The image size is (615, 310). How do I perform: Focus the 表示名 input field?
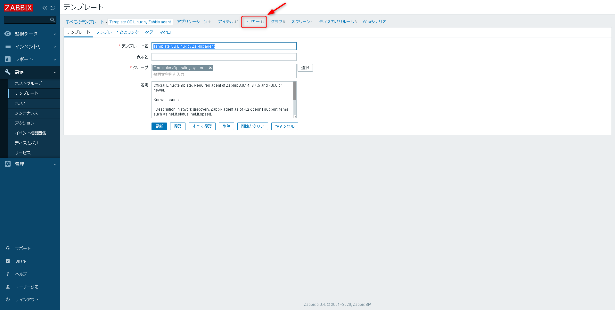pos(224,57)
